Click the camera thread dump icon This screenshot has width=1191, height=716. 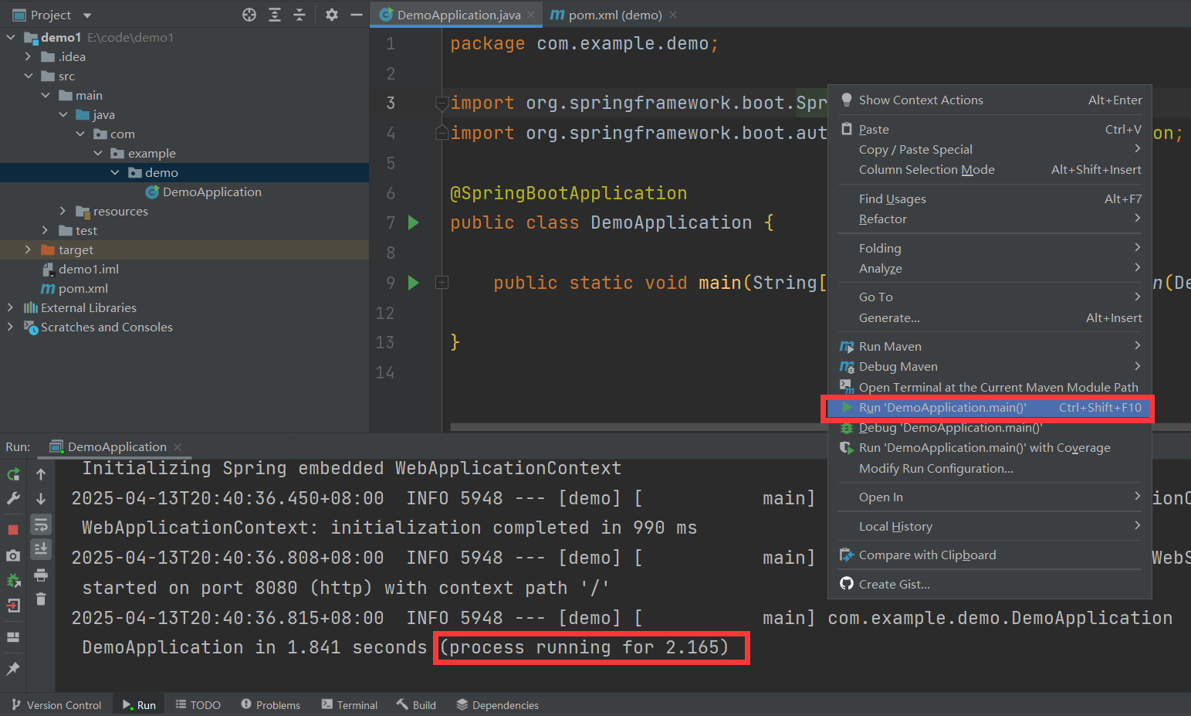coord(13,555)
